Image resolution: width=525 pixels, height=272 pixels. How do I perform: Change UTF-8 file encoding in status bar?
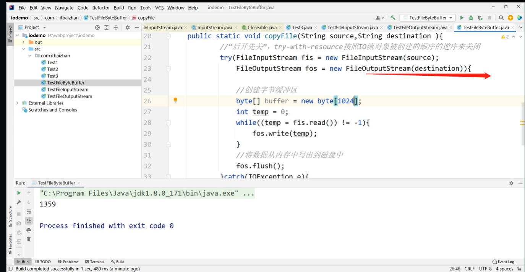coord(485,269)
